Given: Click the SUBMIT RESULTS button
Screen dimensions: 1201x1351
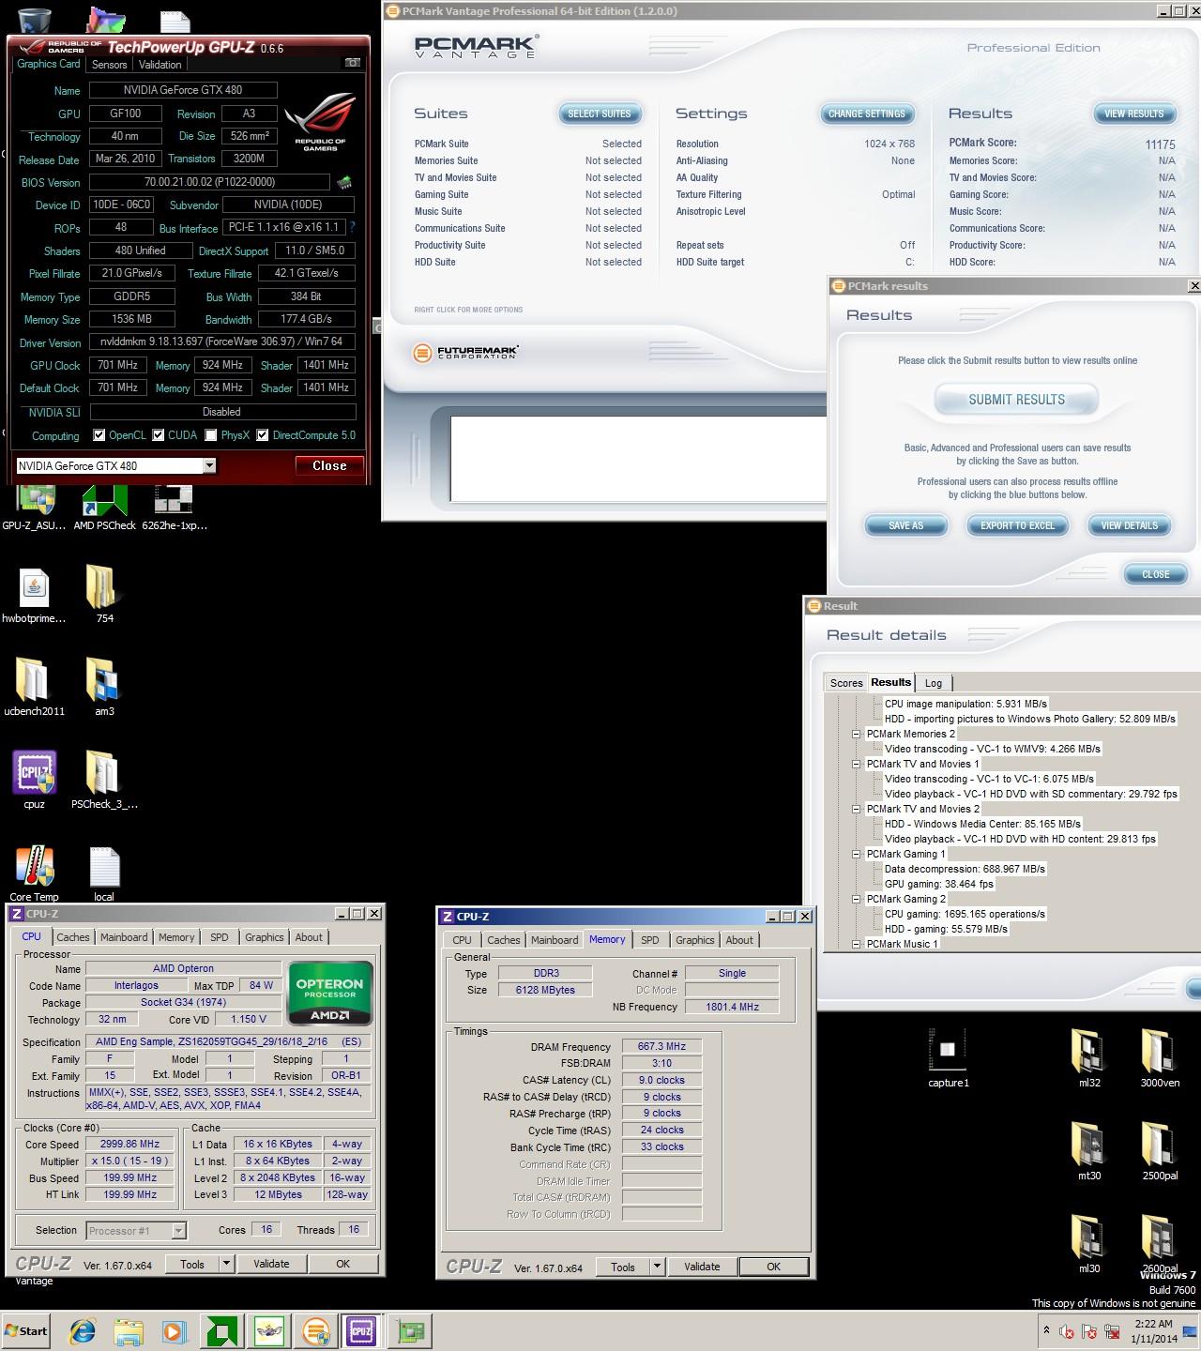Looking at the screenshot, I should click(1016, 400).
